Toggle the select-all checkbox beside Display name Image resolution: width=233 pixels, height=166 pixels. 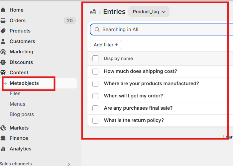click(95, 58)
